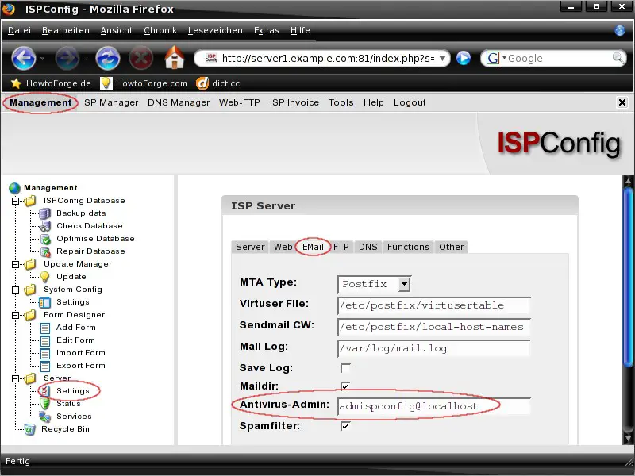Viewport: 635px width, 476px height.
Task: Open the ISP Invoice module
Action: pyautogui.click(x=294, y=102)
